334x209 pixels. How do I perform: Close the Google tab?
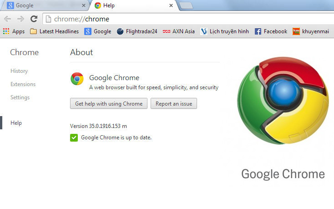[x=83, y=6]
